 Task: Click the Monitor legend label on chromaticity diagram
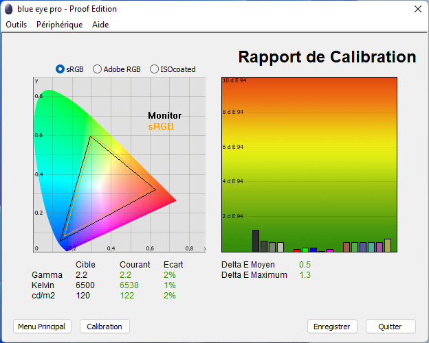[x=165, y=116]
